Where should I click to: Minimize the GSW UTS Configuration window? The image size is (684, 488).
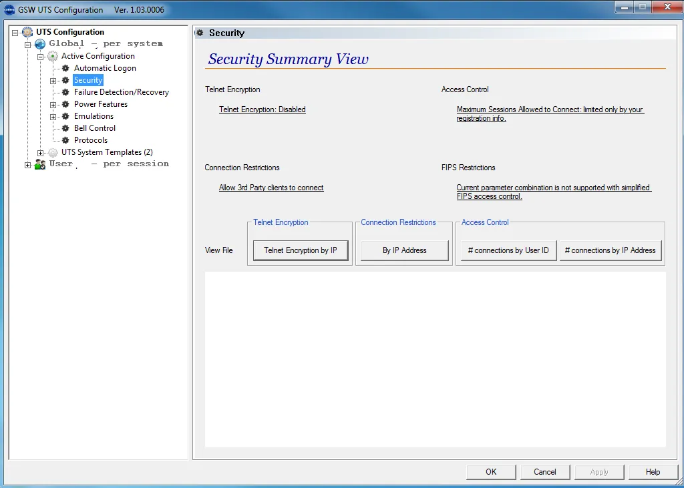[x=625, y=7]
